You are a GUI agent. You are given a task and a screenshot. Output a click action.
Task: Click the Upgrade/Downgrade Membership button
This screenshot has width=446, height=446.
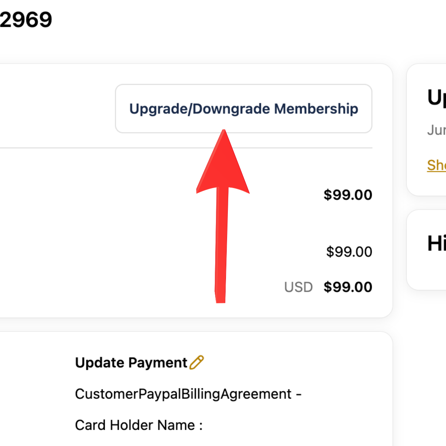coord(243,109)
